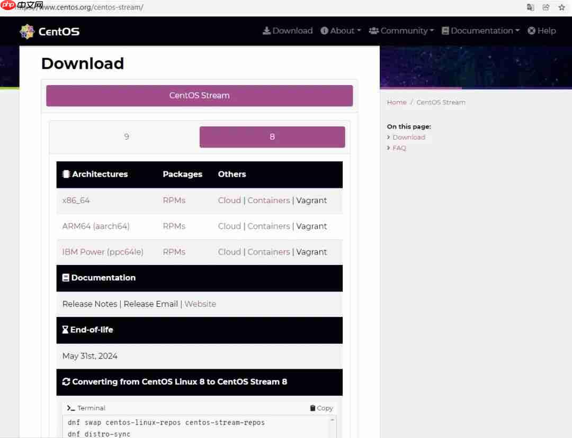Image resolution: width=572 pixels, height=438 pixels.
Task: Click the Copy icon on the terminal snippet
Action: (x=312, y=408)
